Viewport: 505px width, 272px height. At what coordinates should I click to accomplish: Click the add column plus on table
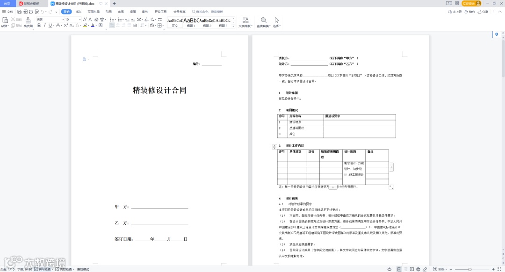391,167
